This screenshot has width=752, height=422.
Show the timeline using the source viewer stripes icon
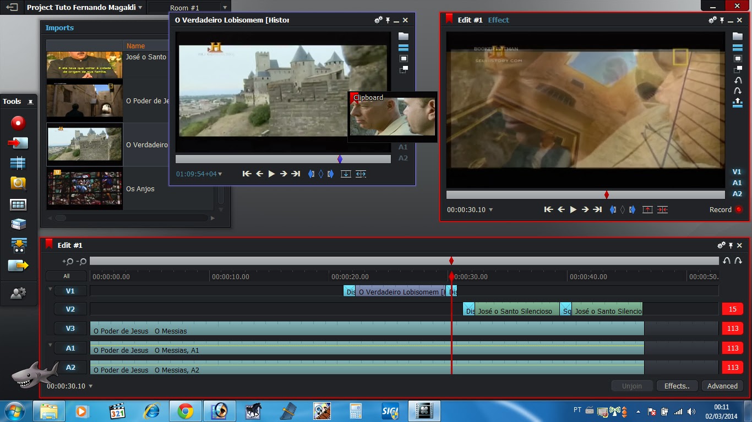click(x=404, y=48)
